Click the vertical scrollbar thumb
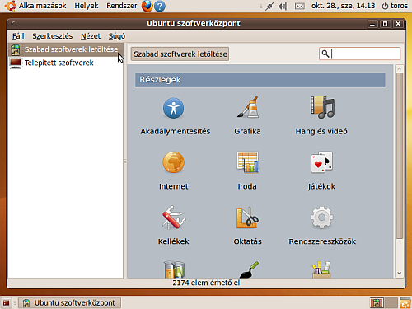 click(400, 156)
